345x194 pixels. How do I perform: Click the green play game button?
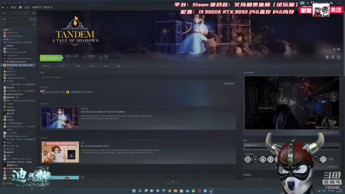[51, 58]
